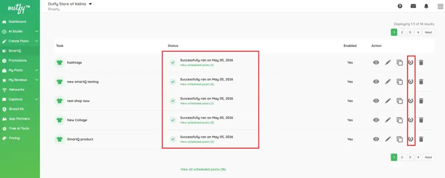This screenshot has width=445, height=178.
Task: Click View all scheduled posts (16)
Action: click(203, 169)
